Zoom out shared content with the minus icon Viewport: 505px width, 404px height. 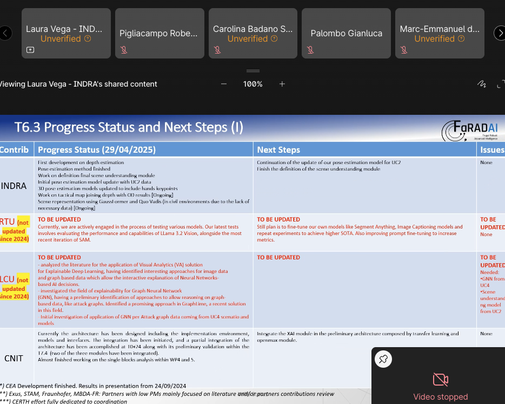[x=224, y=84]
